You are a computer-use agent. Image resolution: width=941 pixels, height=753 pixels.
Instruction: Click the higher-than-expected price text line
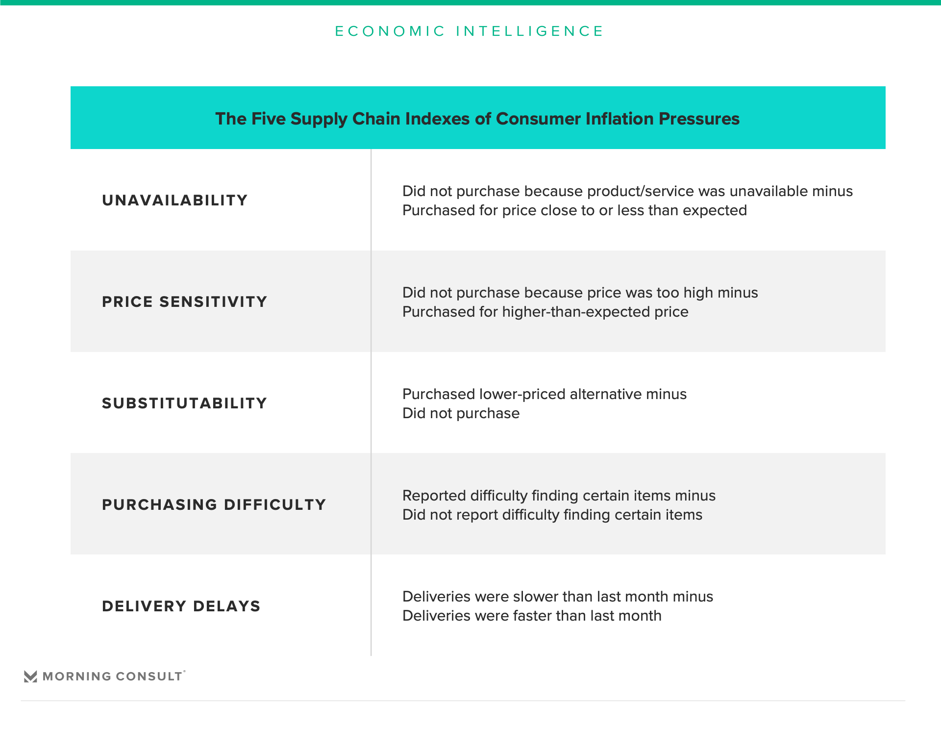545,312
